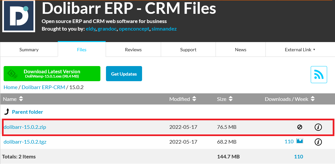335x164 pixels.
Task: Open openconcept's profile link
Action: [x=134, y=29]
